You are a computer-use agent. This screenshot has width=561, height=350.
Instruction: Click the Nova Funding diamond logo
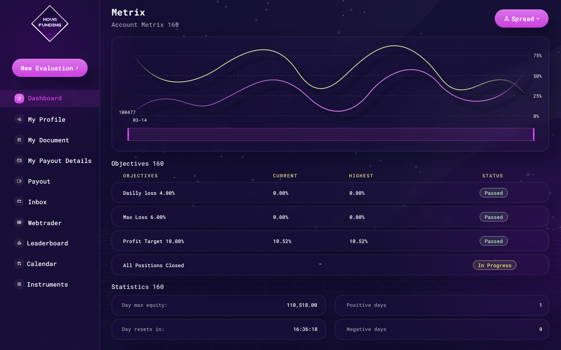point(50,23)
